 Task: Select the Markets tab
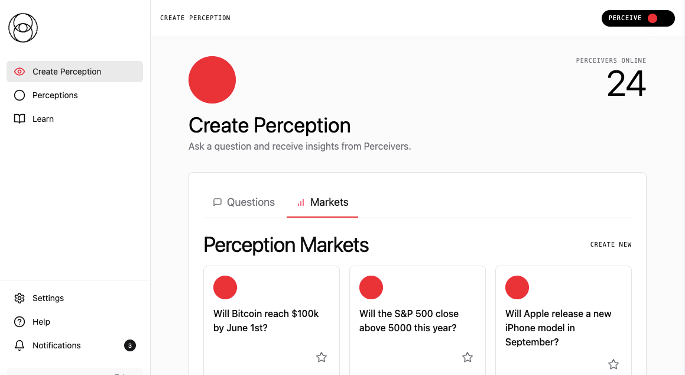(323, 202)
